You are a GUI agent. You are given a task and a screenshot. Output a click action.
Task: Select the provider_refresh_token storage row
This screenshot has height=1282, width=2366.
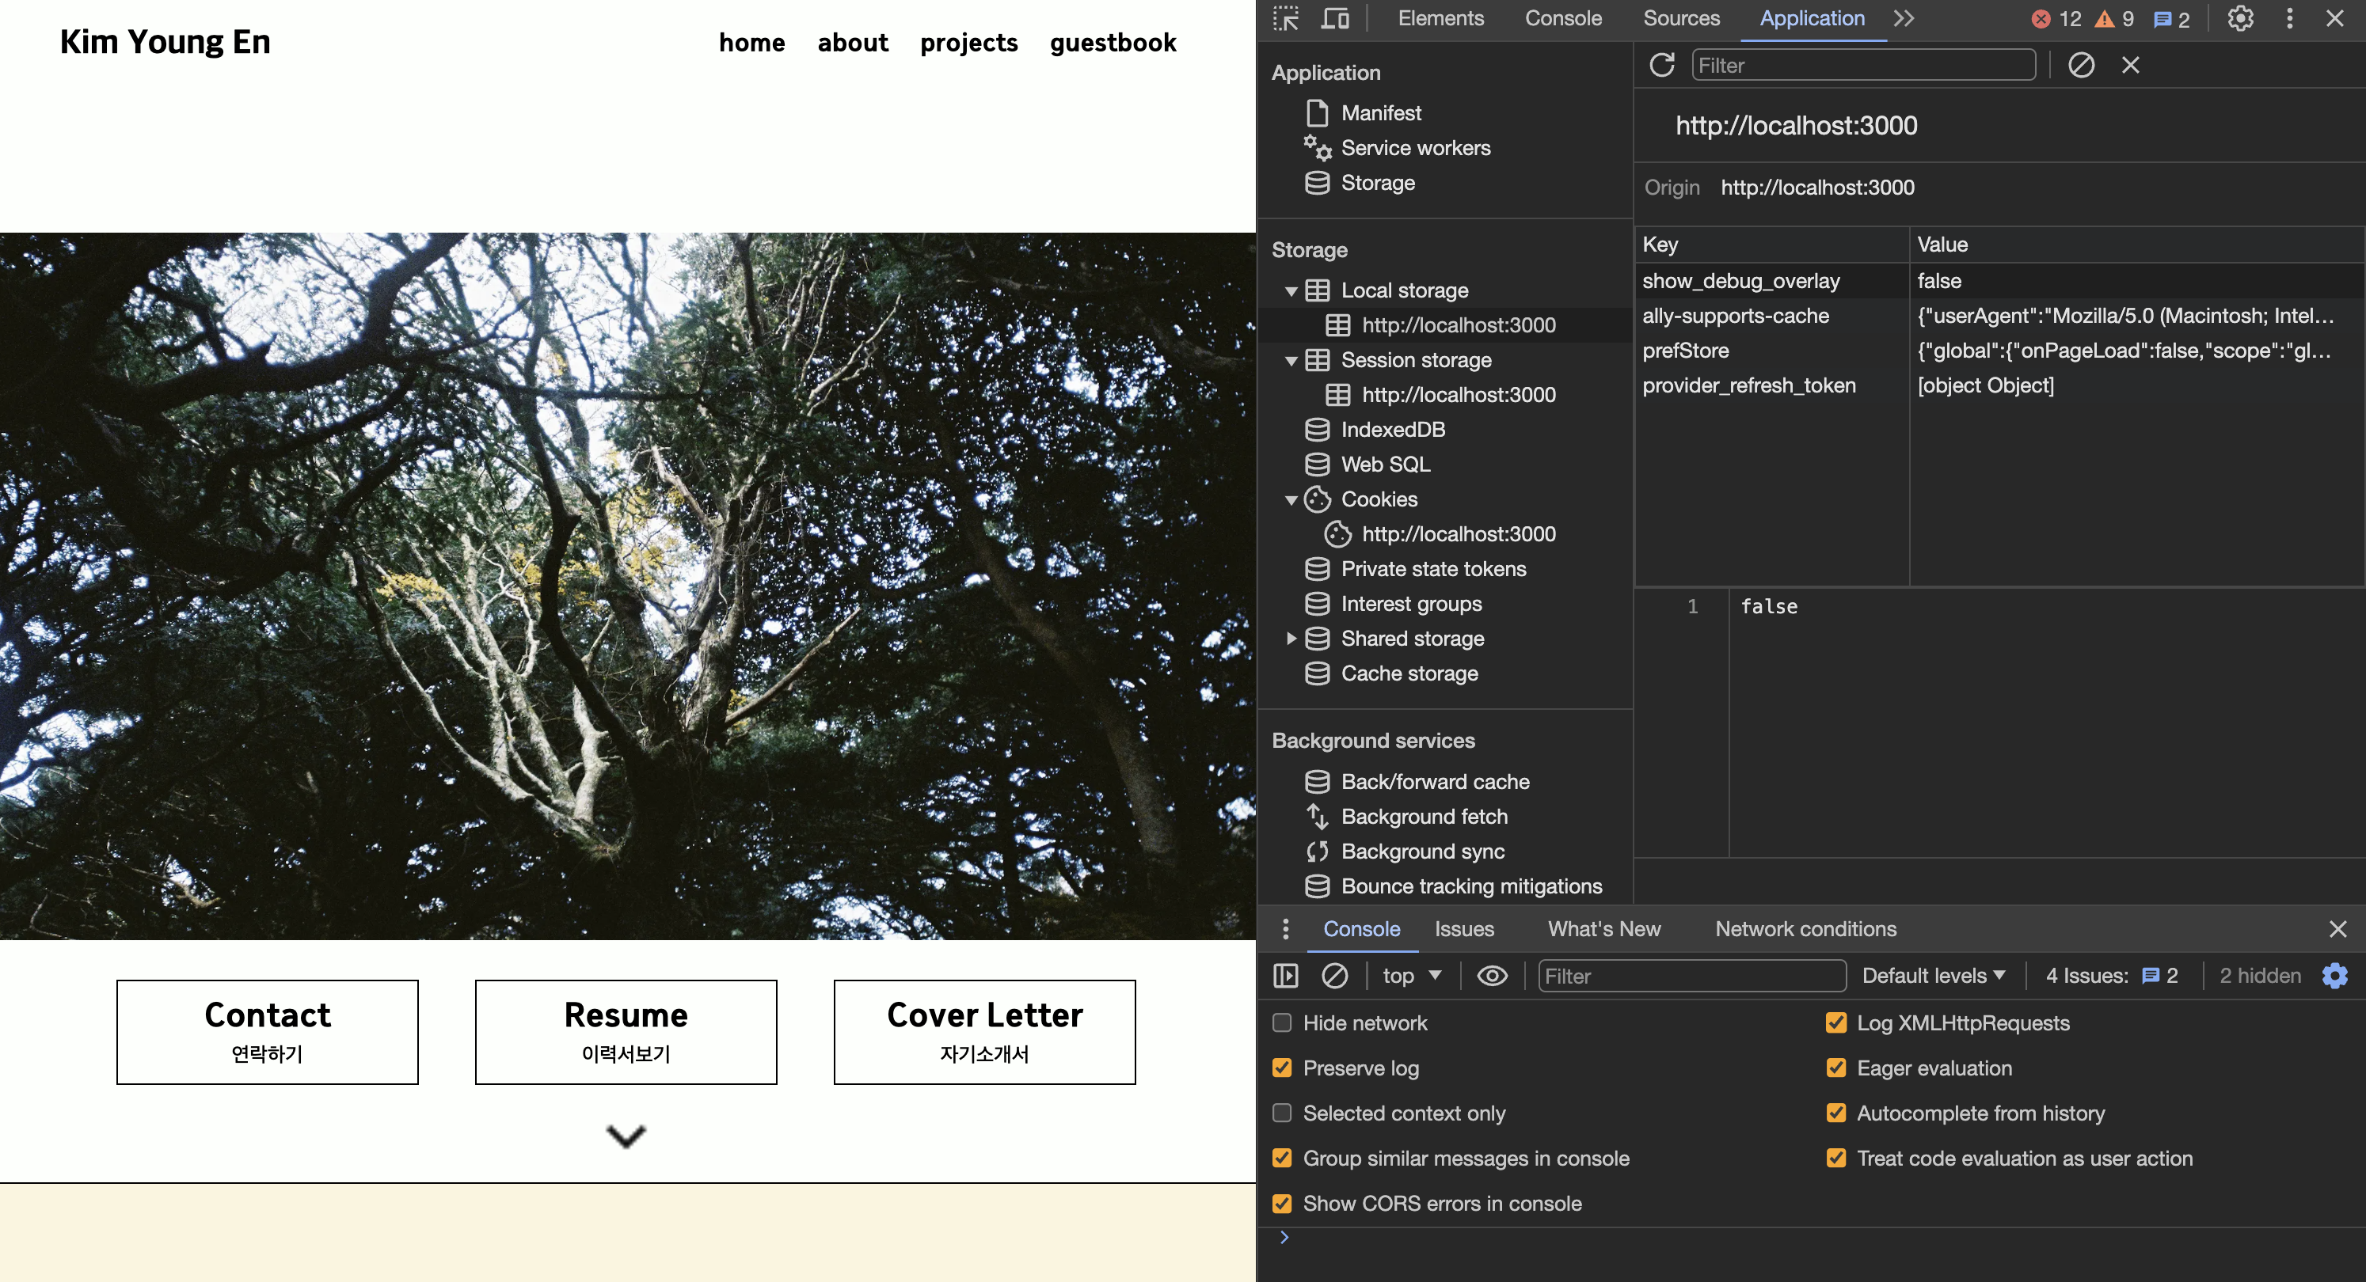[1749, 385]
